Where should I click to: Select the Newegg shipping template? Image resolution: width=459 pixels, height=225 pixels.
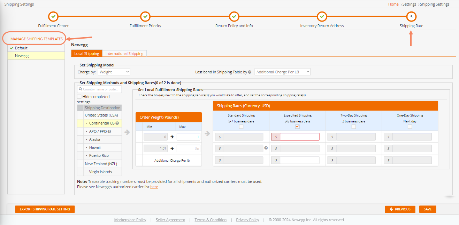coord(36,56)
